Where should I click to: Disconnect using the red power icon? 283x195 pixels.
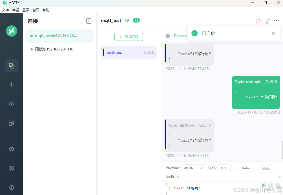pos(258,21)
